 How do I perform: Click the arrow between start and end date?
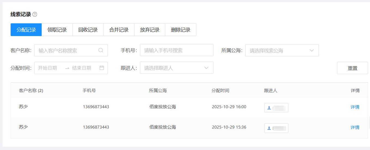pos(67,68)
